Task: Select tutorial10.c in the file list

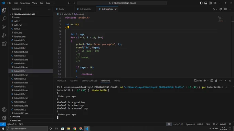Action: click(20, 40)
